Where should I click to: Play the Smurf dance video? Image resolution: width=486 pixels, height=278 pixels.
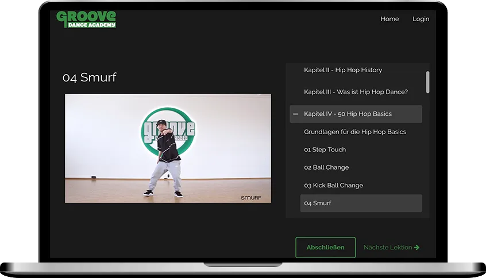168,148
